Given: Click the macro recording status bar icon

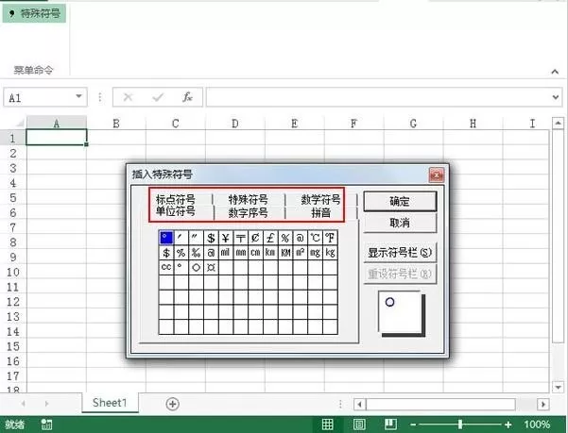Looking at the screenshot, I should [46, 425].
